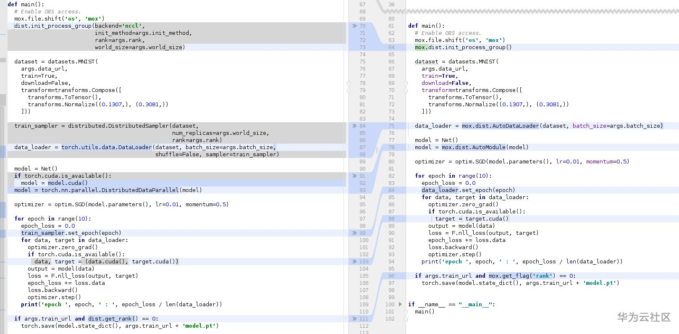Apply the change arrow at line 111

354,319
